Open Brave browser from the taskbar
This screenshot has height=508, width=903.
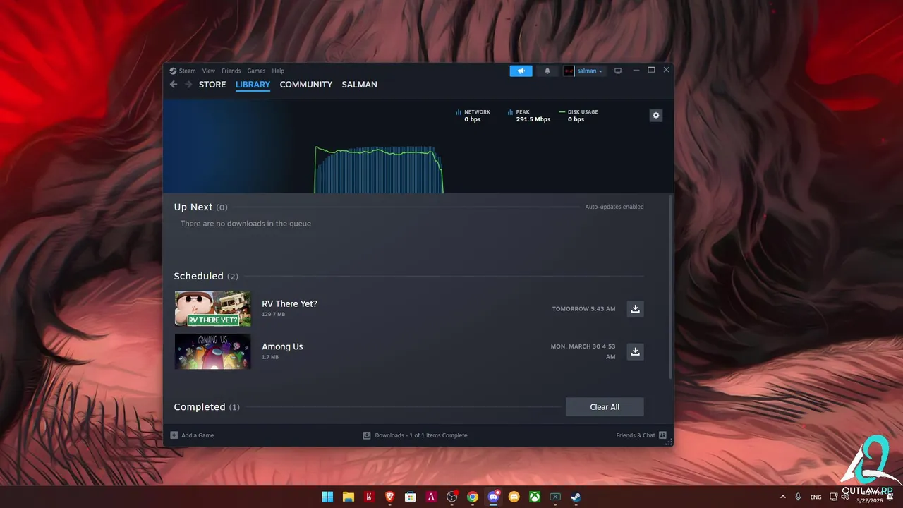tap(389, 497)
